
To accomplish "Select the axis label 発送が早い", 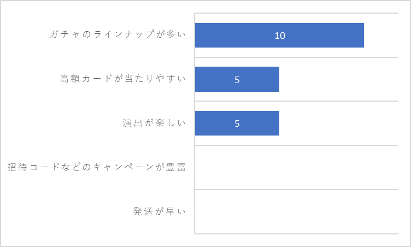I will point(160,211).
